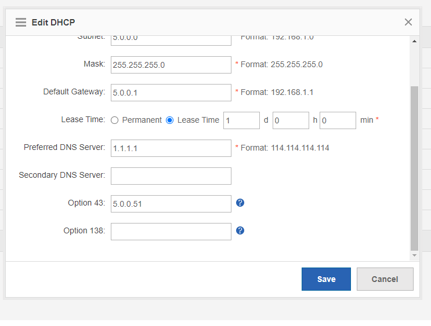Click the 'min' unit label
Screen dimensions: 431x326
pyautogui.click(x=367, y=120)
